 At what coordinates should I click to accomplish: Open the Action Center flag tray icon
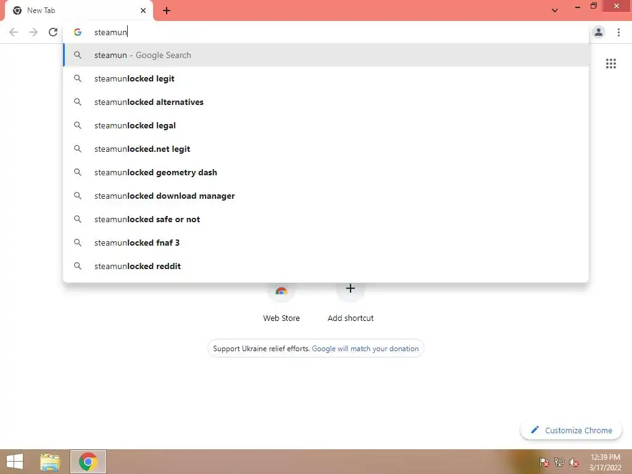tap(544, 462)
